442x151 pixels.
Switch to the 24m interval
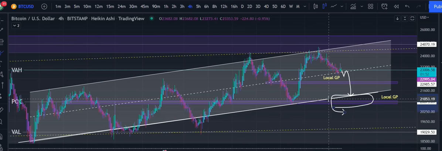pos(122,6)
